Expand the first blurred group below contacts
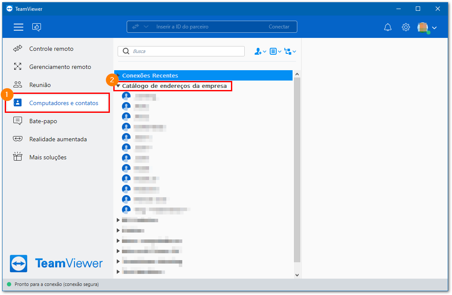Viewport: 452px width, 295px height. tap(118, 220)
